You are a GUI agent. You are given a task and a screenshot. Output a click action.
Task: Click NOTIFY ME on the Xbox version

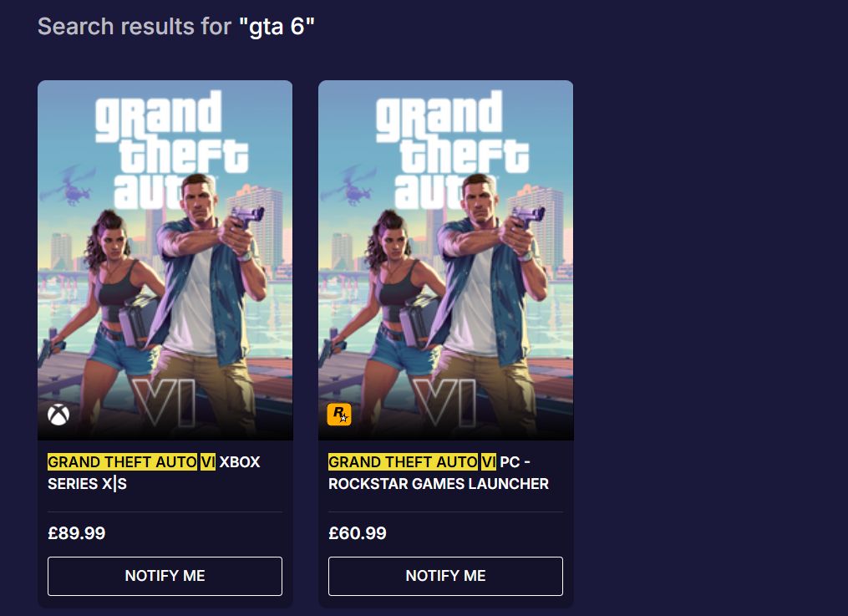click(165, 575)
